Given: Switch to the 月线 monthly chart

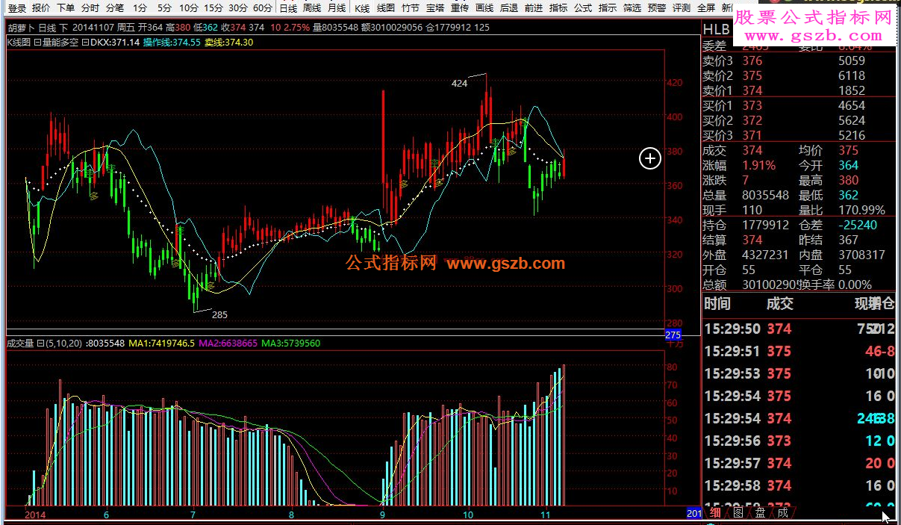Looking at the screenshot, I should [337, 8].
